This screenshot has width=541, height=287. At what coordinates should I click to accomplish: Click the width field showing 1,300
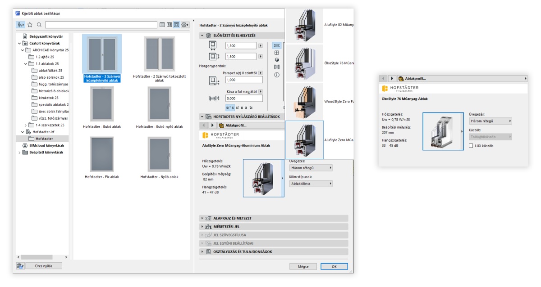240,45
